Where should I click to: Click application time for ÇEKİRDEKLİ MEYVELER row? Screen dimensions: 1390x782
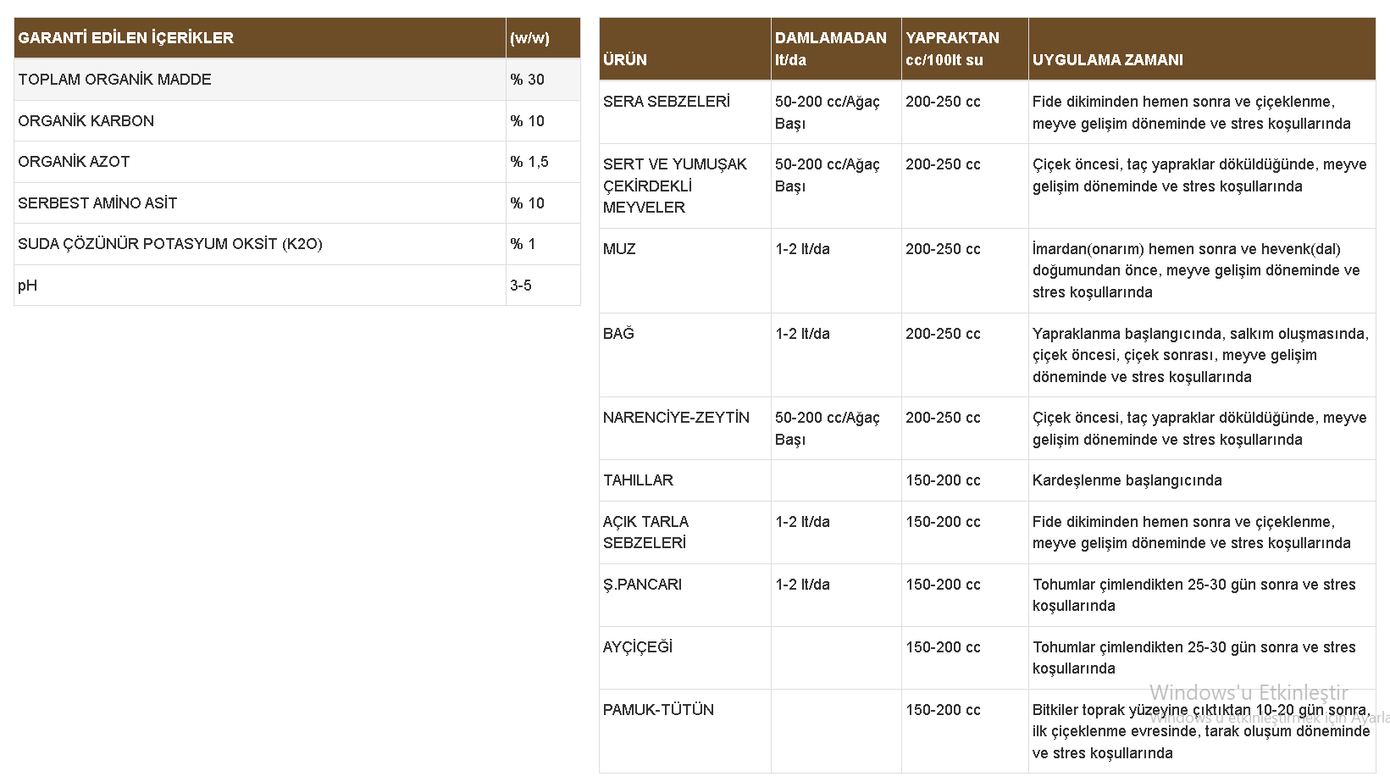1199,175
